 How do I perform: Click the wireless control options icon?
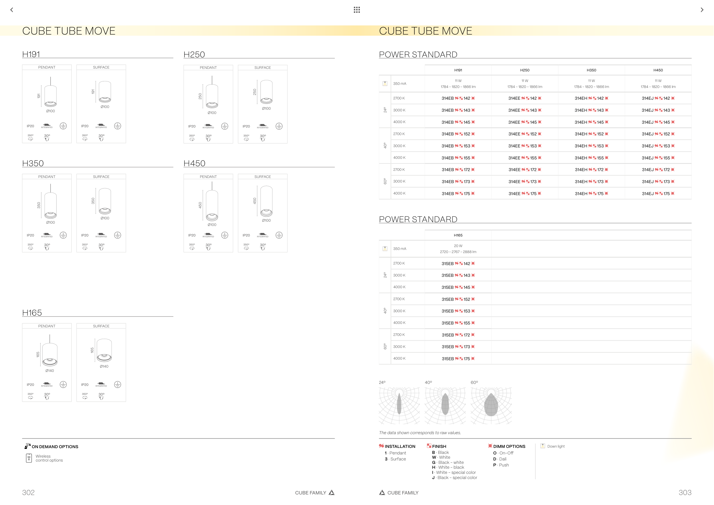(29, 458)
